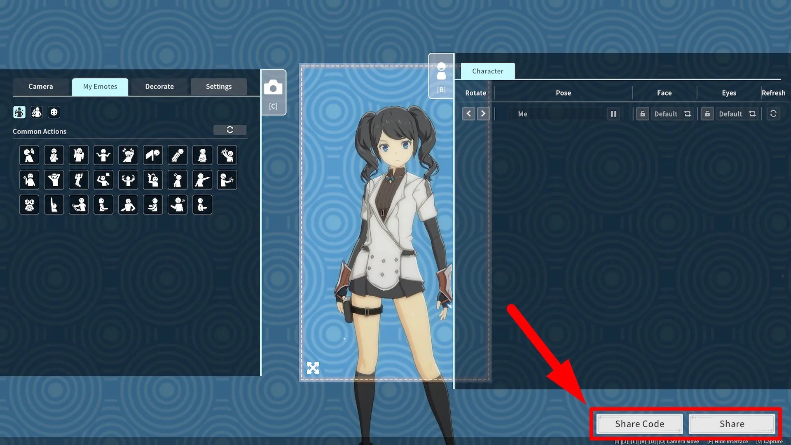The image size is (791, 445).
Task: Select the jumping emote action
Action: click(x=79, y=180)
